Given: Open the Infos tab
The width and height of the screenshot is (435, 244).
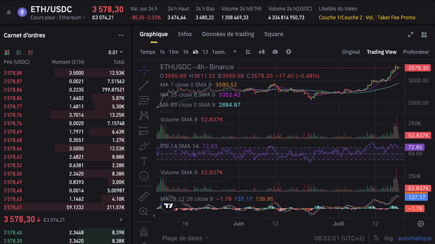Looking at the screenshot, I should [x=185, y=34].
